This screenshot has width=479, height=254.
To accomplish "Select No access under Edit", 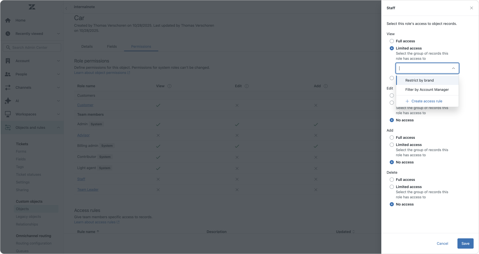I will click(x=392, y=120).
